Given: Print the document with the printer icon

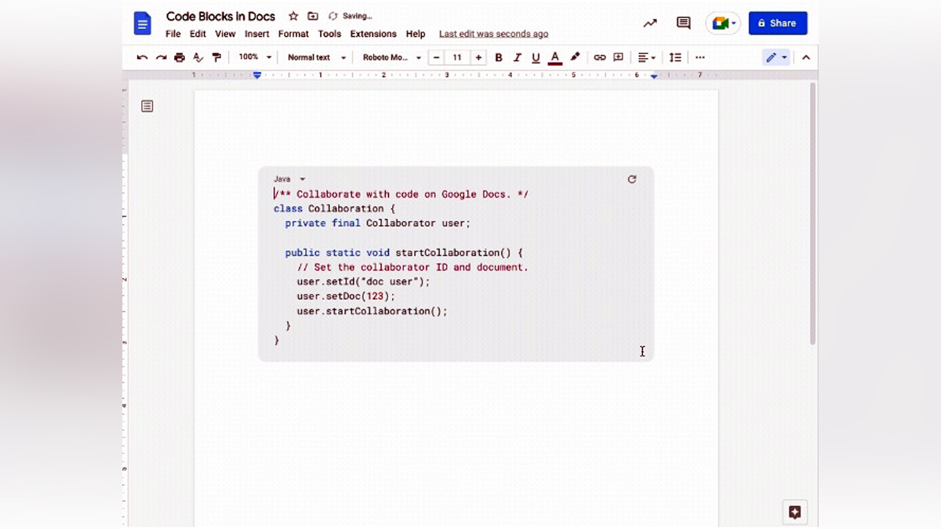Looking at the screenshot, I should click(180, 57).
